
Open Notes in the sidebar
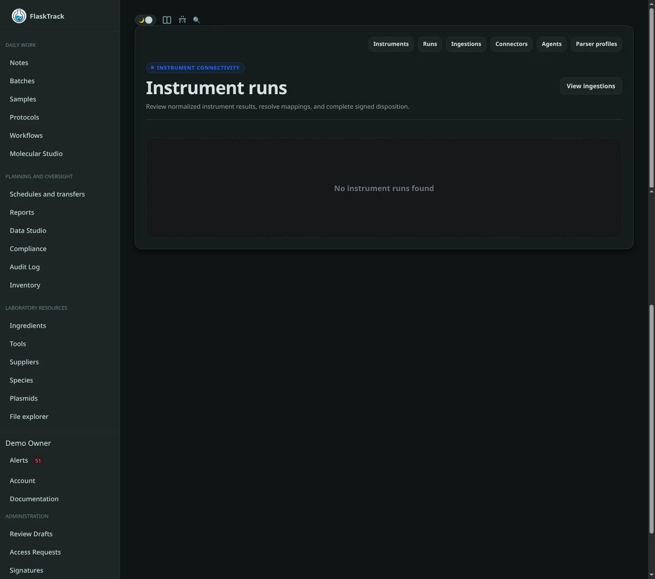[60, 63]
